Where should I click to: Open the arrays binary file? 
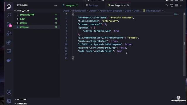23,23
